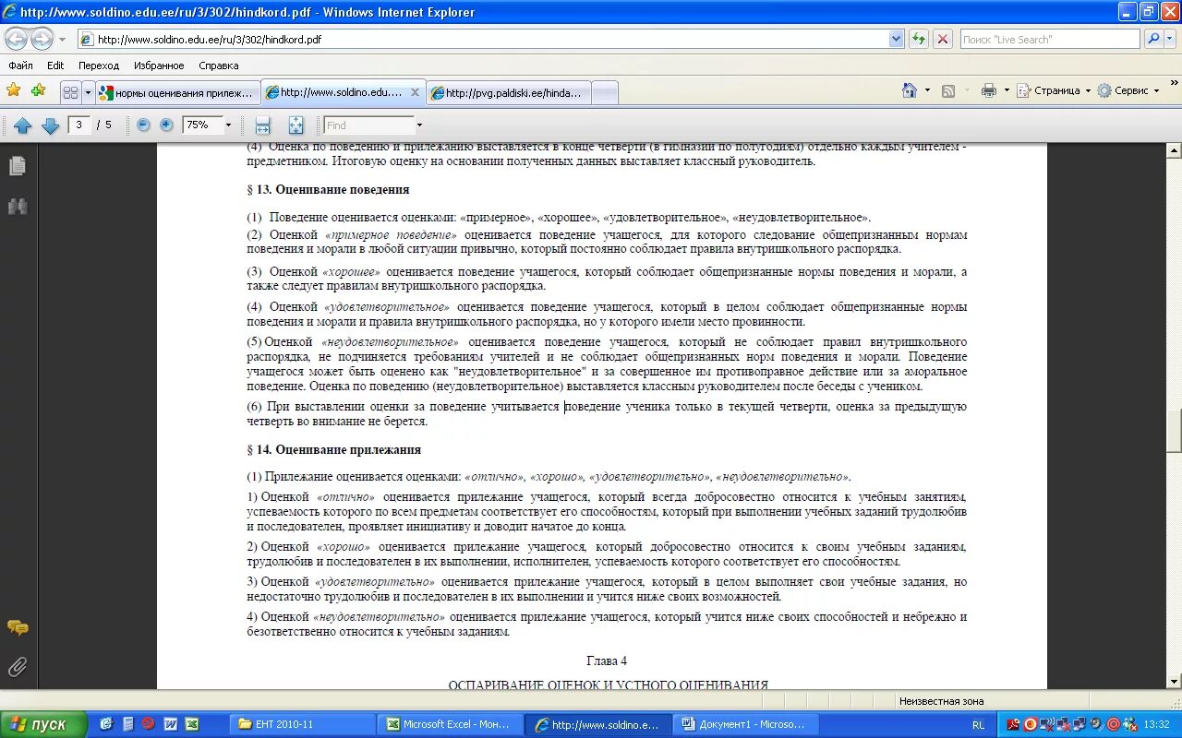1182x738 pixels.
Task: Click the RL language indicator
Action: (978, 725)
